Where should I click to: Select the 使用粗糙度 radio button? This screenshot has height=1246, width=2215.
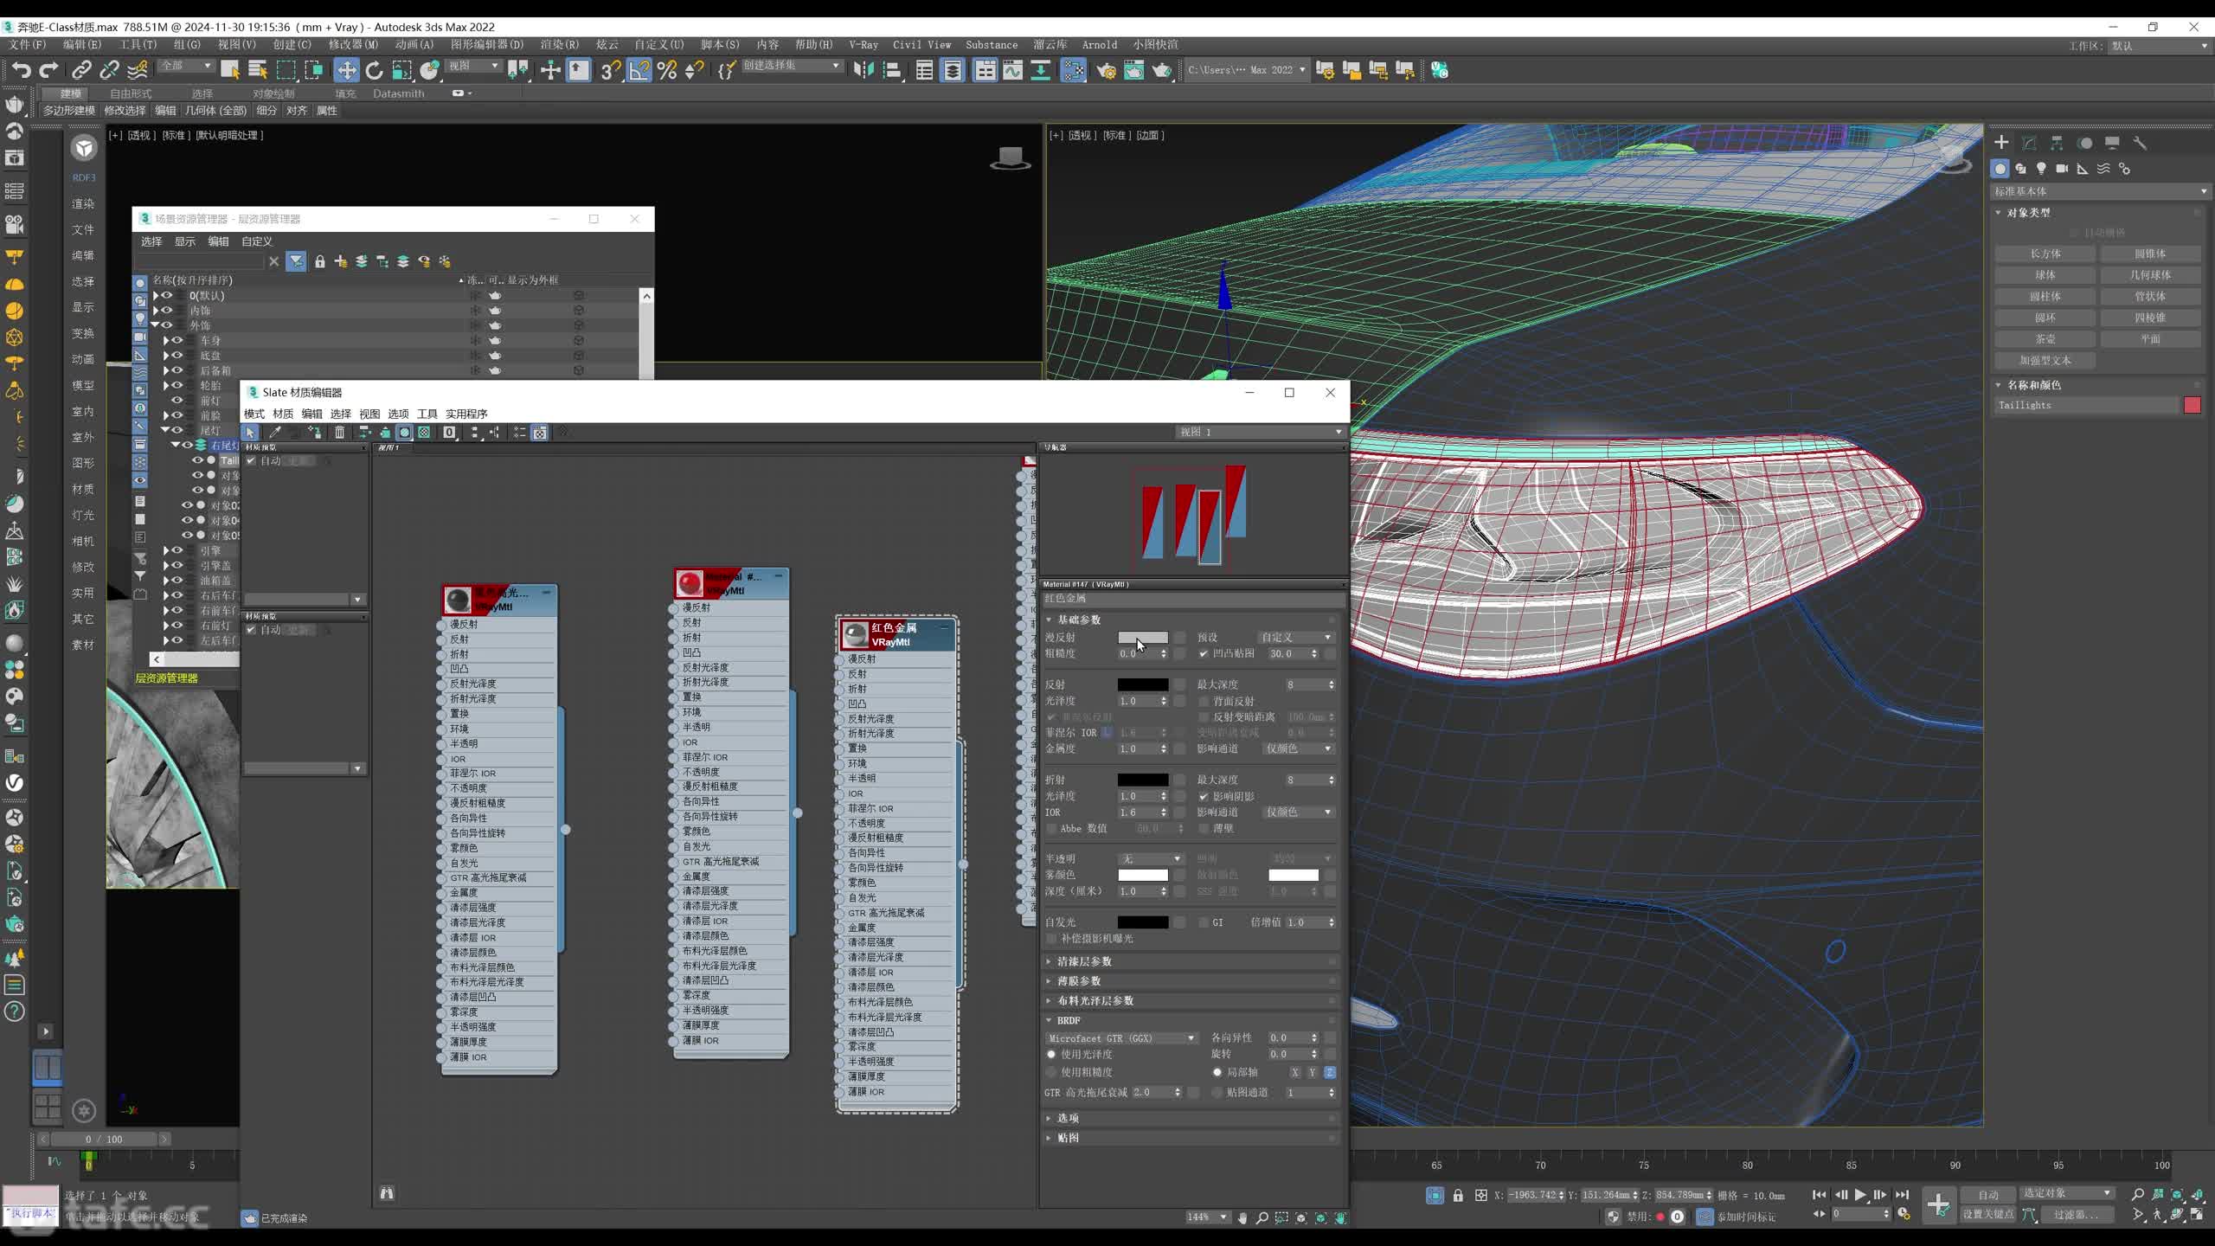[1051, 1072]
